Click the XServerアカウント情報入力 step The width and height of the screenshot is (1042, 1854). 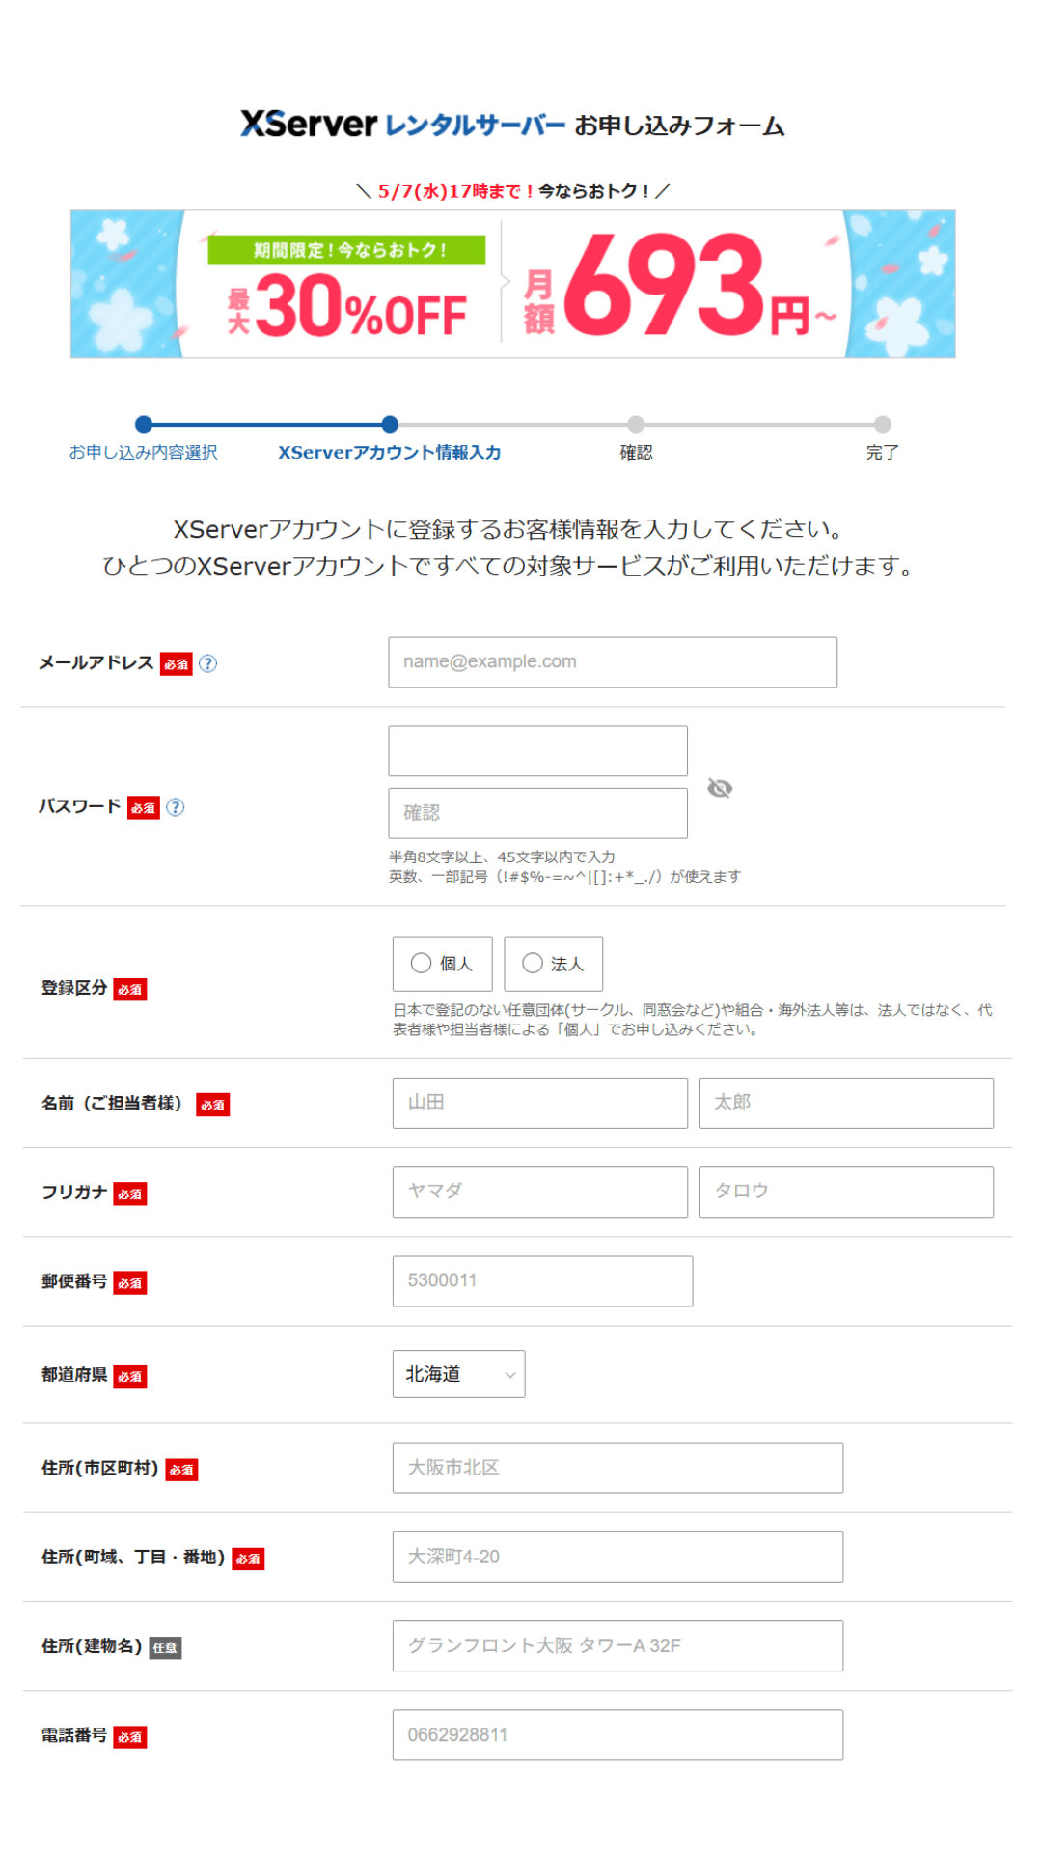pos(390,452)
